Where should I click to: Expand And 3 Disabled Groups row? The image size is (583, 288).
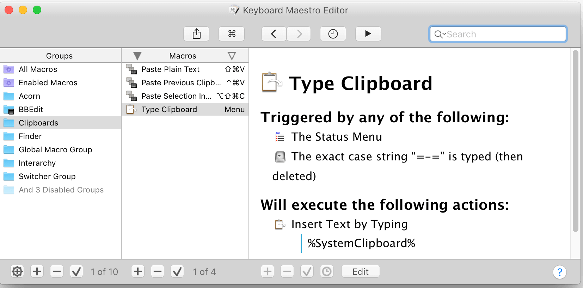61,190
